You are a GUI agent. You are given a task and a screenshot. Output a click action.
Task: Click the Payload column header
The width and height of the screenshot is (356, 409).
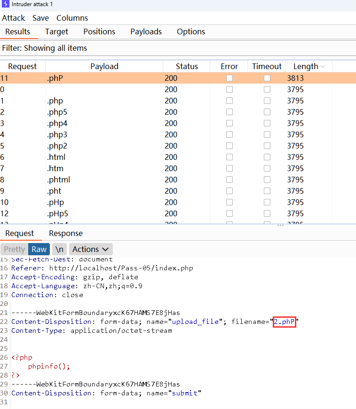coord(104,66)
